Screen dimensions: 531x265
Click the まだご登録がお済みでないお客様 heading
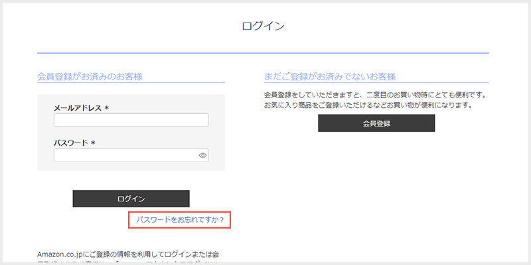[x=335, y=76]
